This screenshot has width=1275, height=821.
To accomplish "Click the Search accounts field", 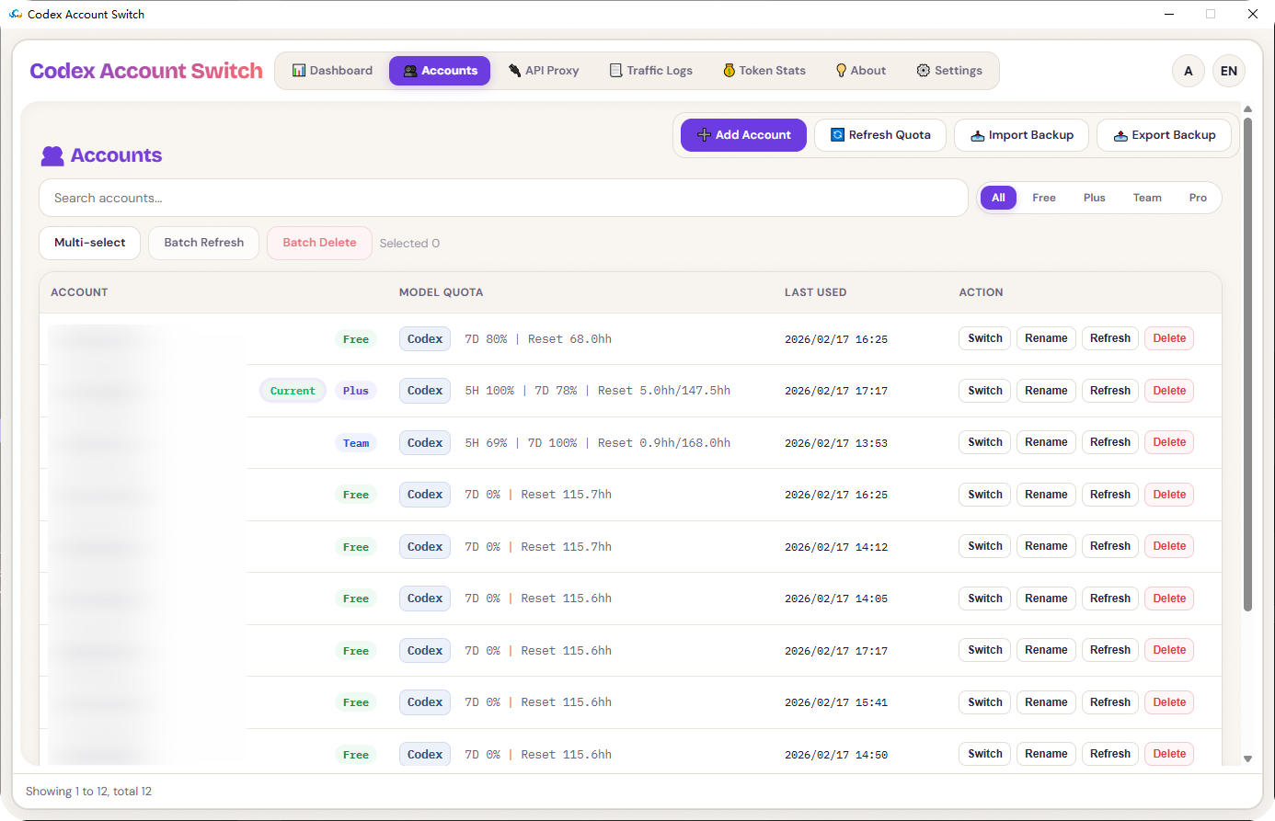I will click(x=503, y=198).
